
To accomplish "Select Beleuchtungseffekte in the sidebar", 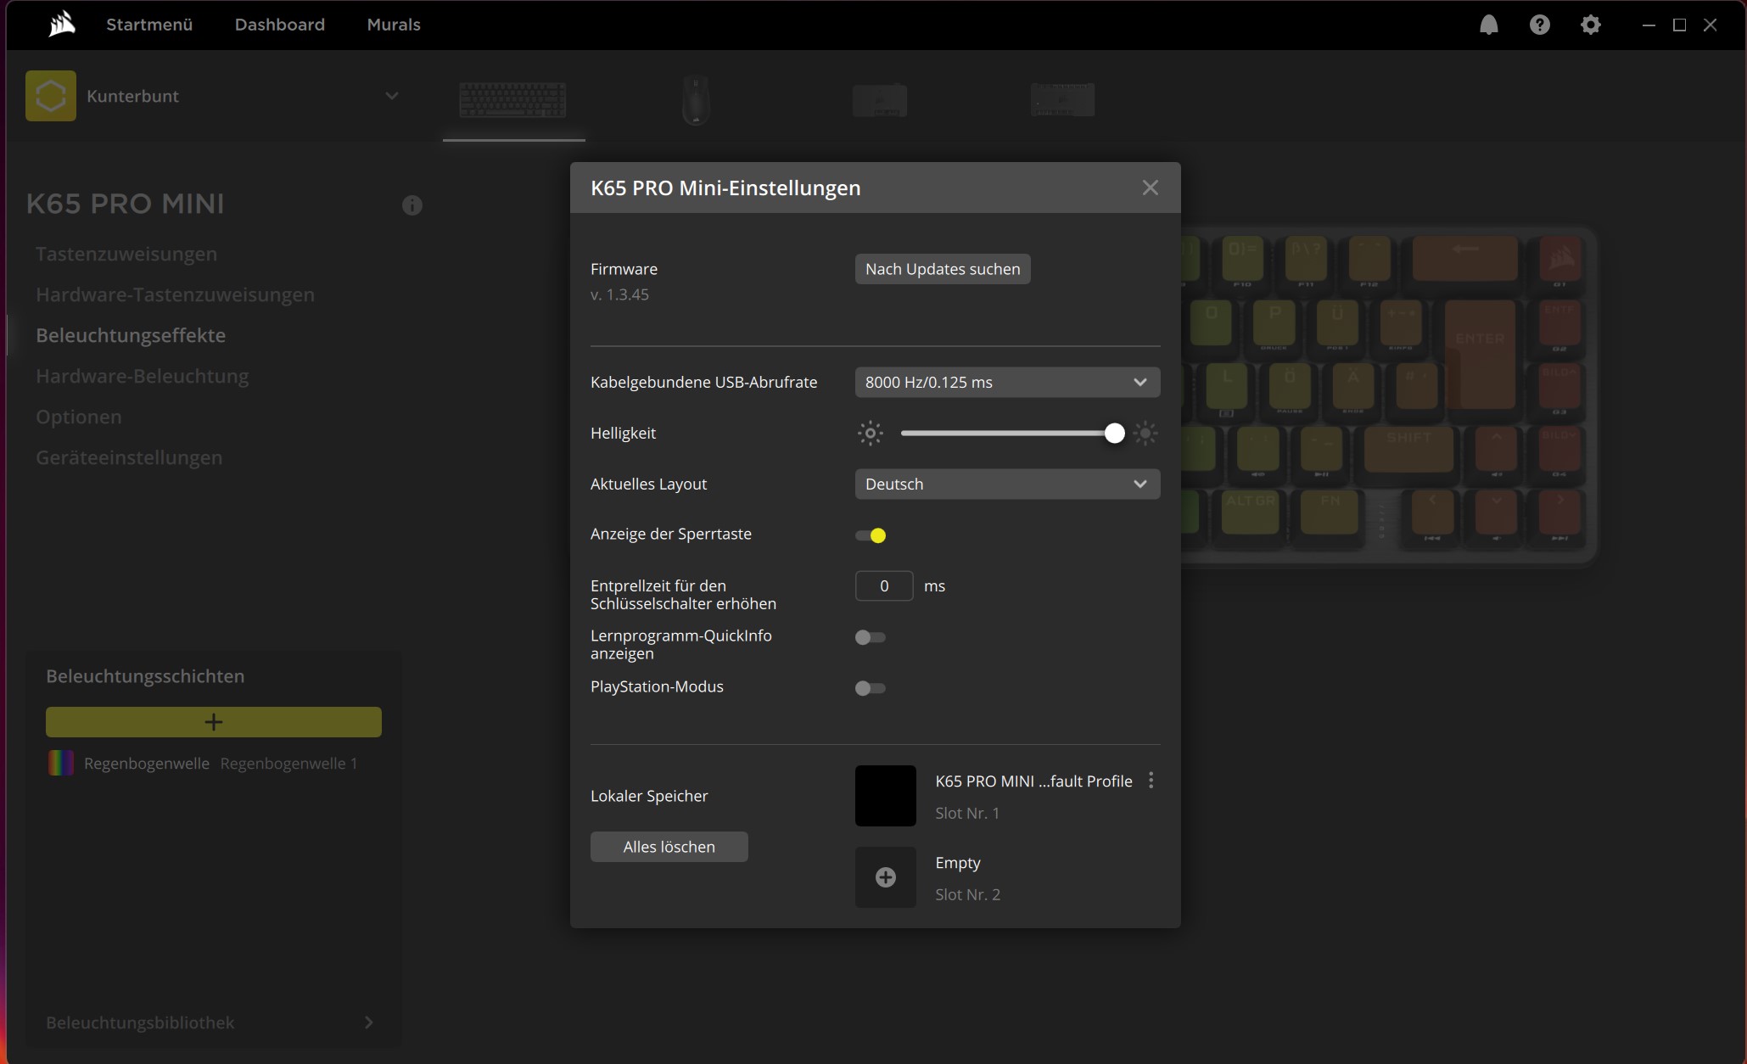I will [131, 335].
